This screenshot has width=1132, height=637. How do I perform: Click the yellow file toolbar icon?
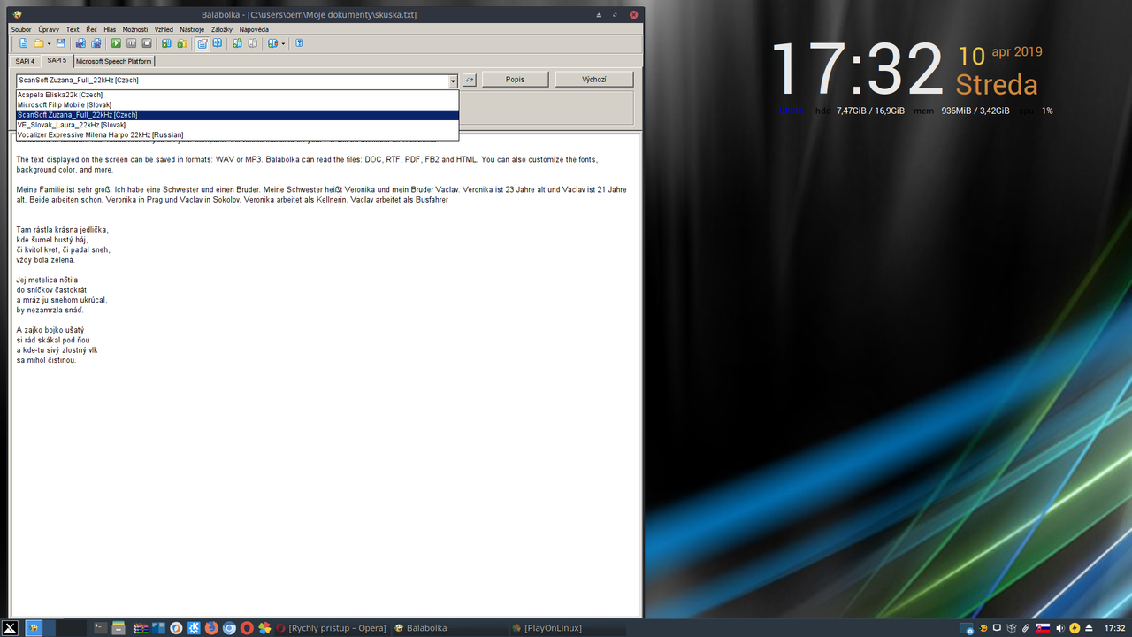pos(182,43)
